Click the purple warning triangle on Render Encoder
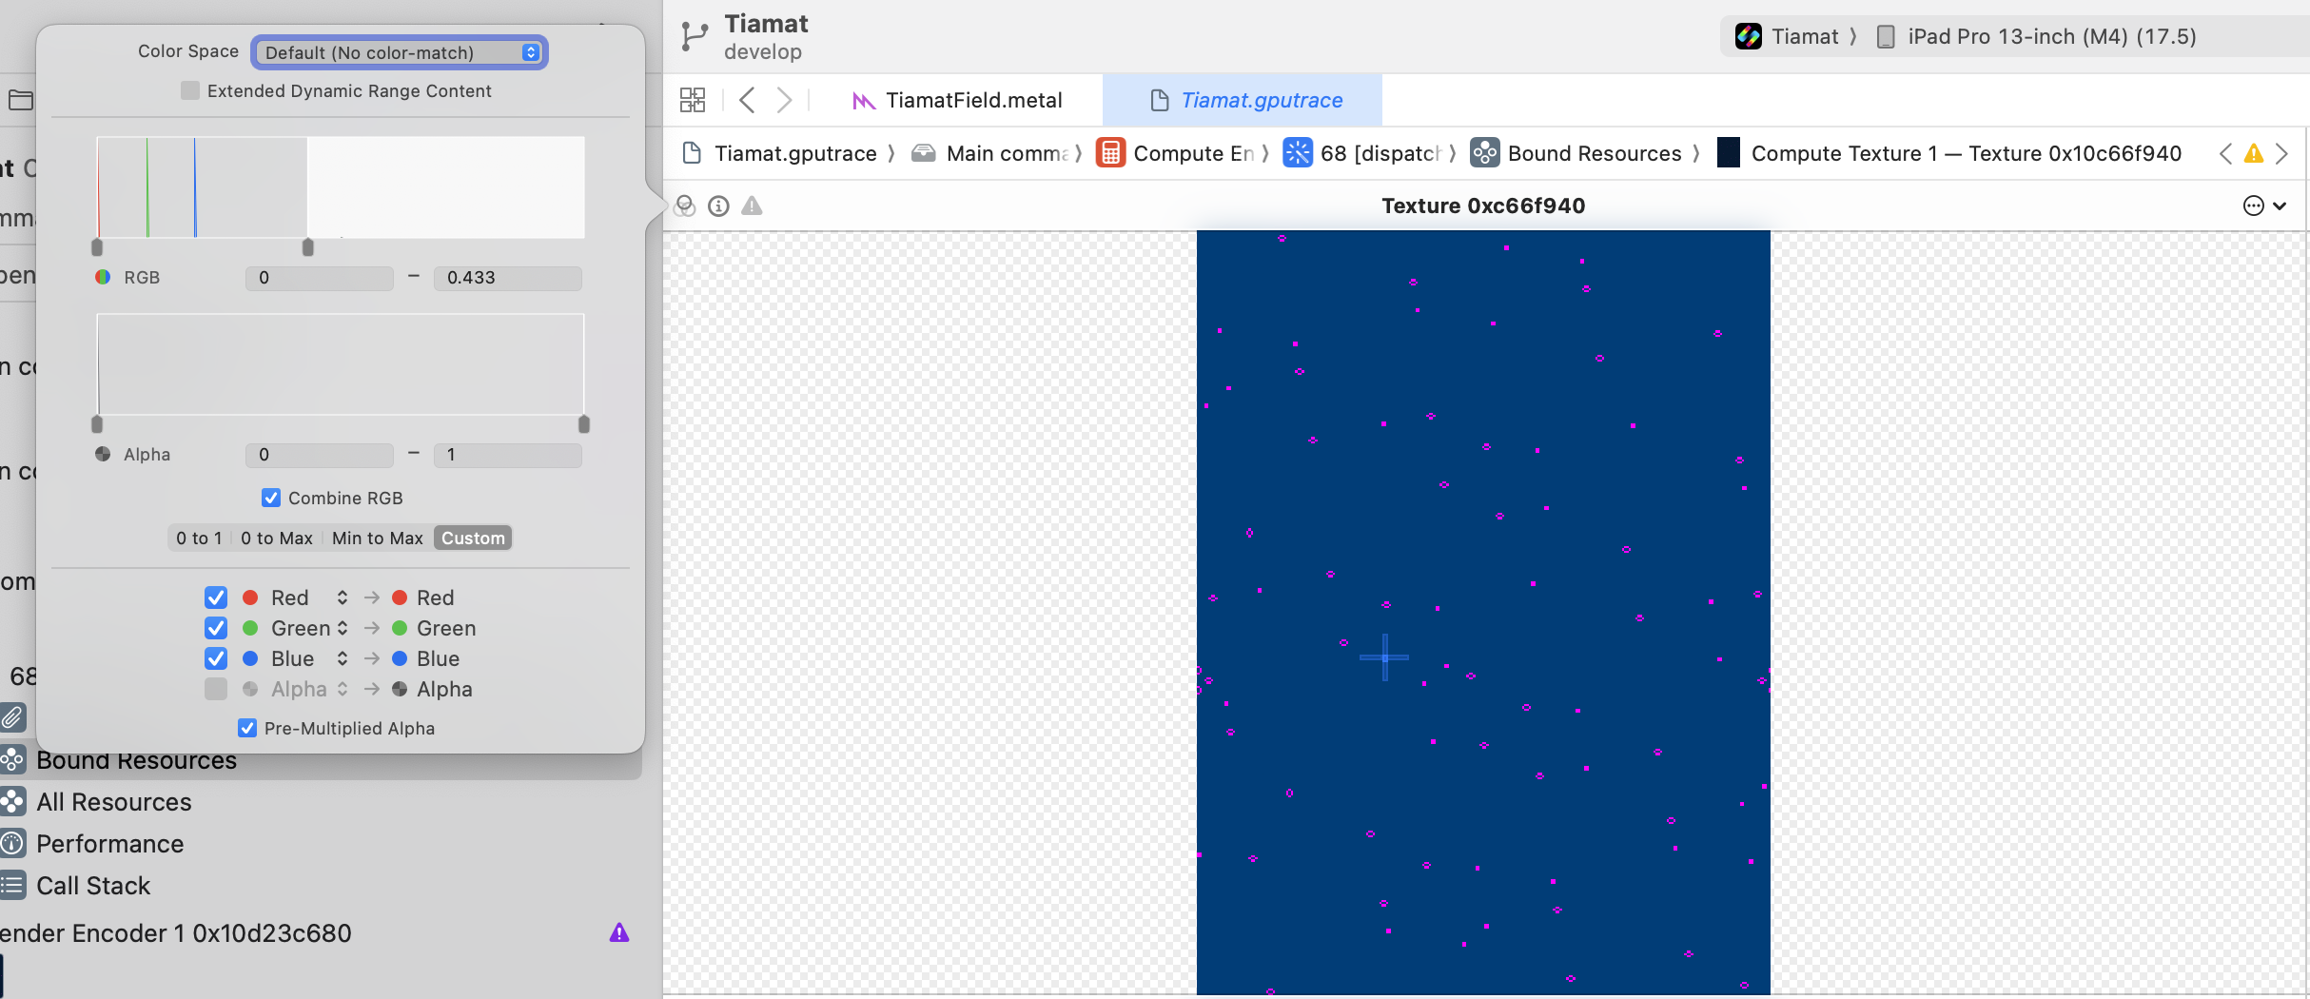This screenshot has height=999, width=2310. (x=619, y=932)
